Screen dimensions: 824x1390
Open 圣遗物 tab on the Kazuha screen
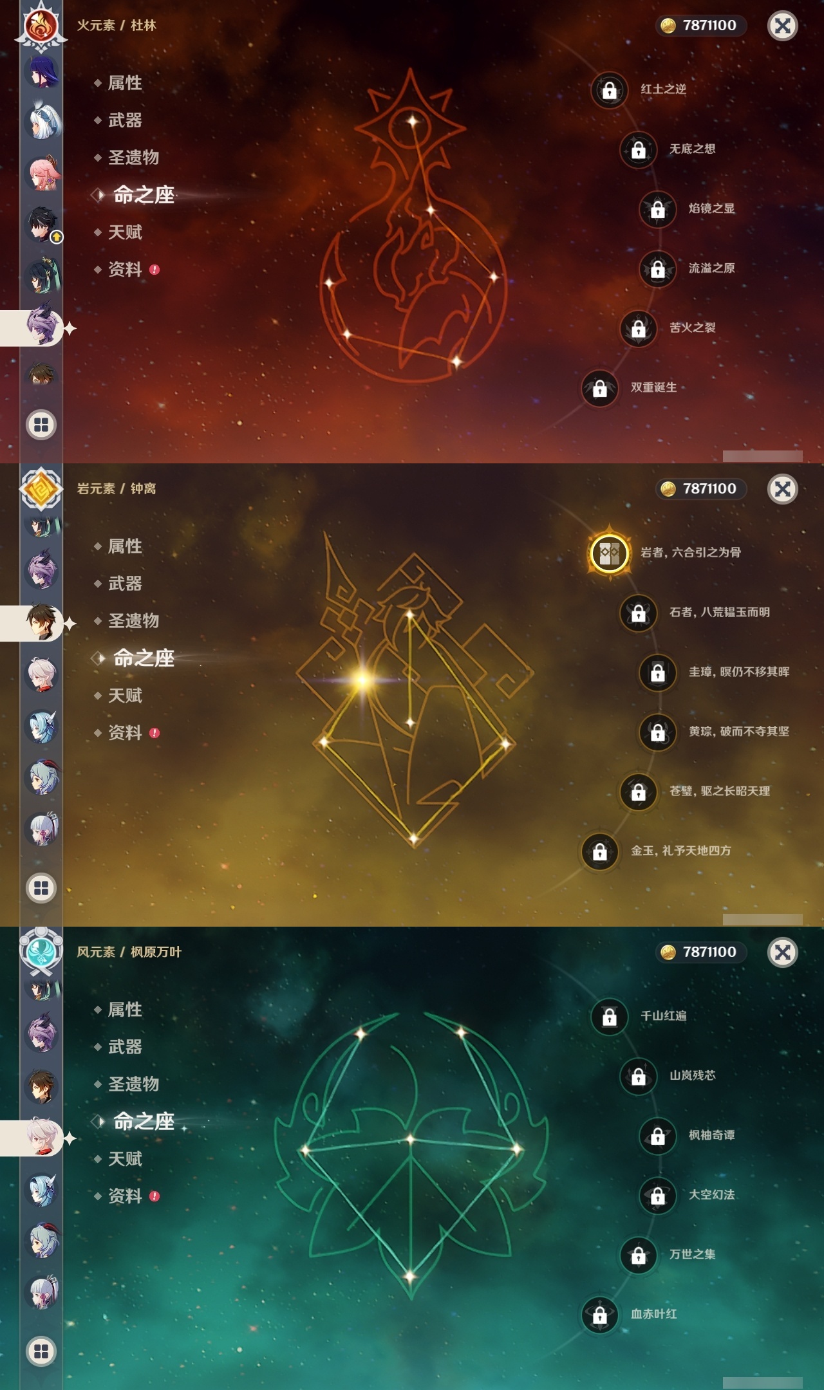pos(133,1084)
